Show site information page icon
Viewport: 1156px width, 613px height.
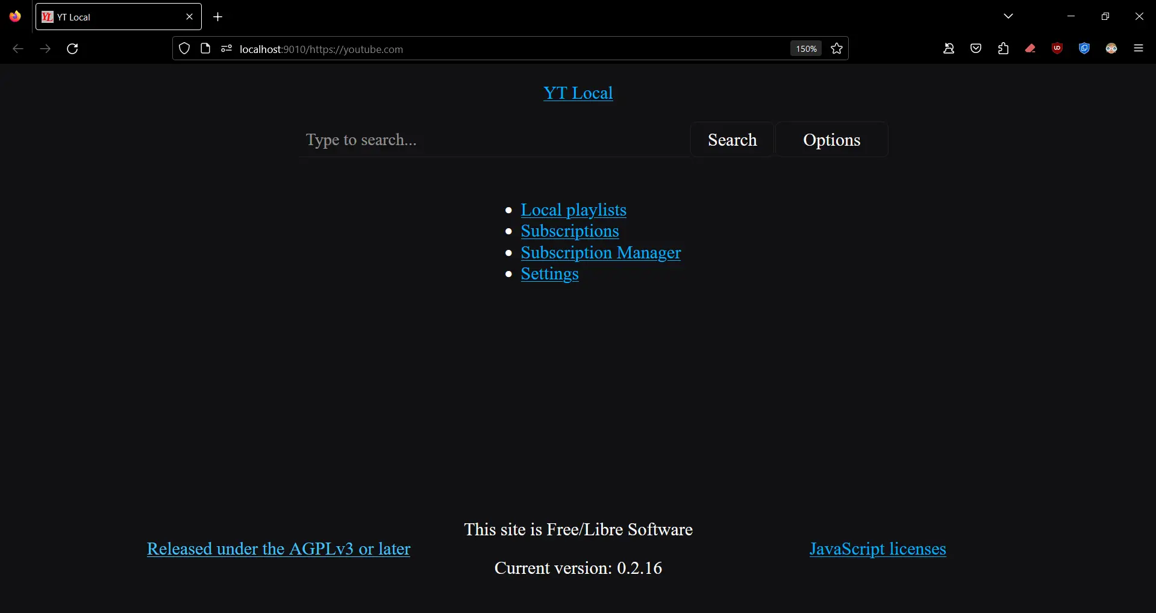coord(205,49)
